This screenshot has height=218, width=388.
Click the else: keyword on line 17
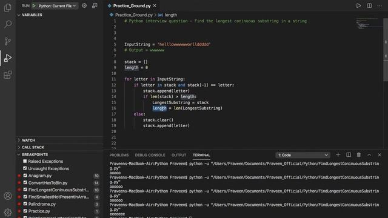(139, 114)
